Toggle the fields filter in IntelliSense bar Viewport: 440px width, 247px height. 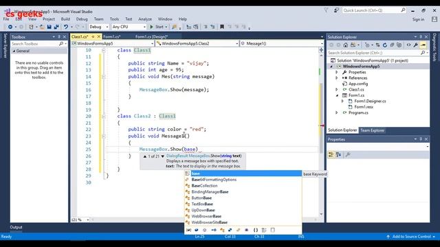[197, 231]
